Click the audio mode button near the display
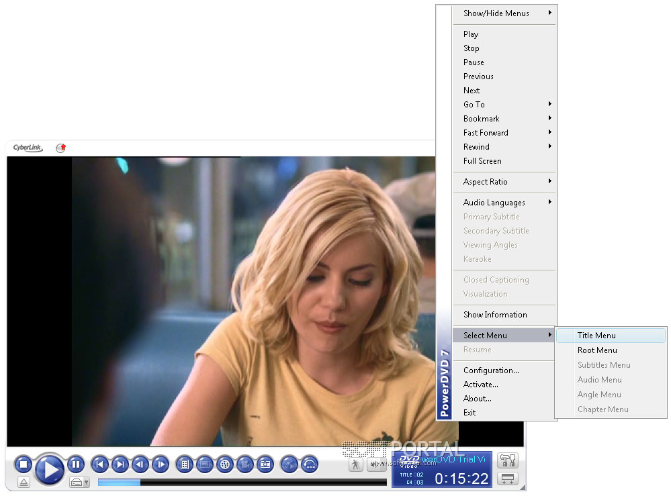 pyautogui.click(x=375, y=464)
